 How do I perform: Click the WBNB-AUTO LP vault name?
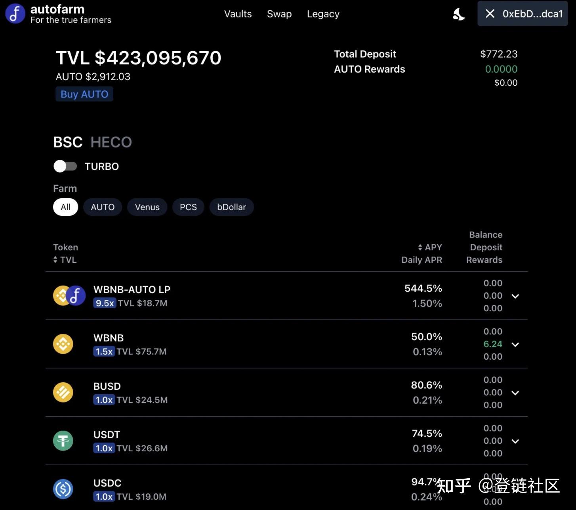point(132,290)
